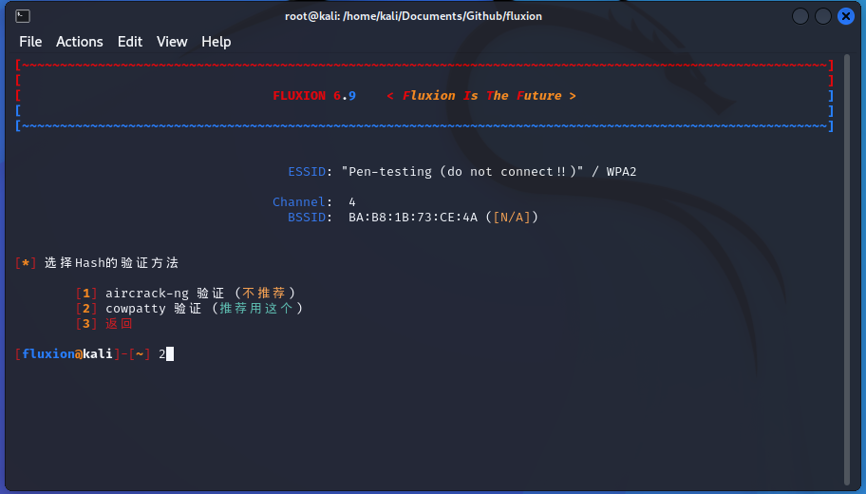Open the View menu
The image size is (866, 494).
pyautogui.click(x=172, y=42)
